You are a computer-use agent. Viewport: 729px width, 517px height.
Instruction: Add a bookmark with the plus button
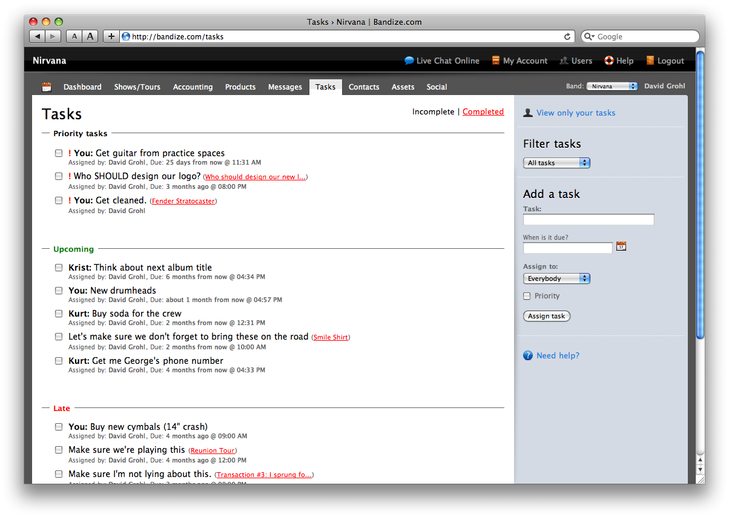point(111,36)
